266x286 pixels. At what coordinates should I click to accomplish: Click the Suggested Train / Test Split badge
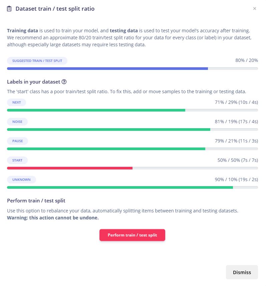tap(37, 61)
